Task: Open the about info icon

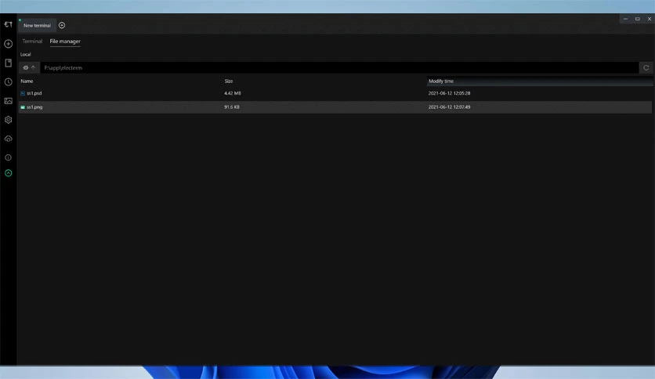Action: point(8,157)
